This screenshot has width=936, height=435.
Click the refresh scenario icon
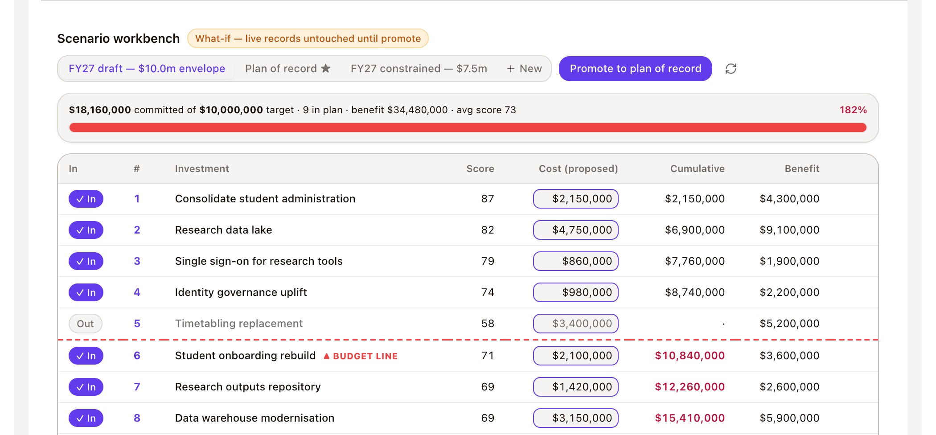pos(731,69)
